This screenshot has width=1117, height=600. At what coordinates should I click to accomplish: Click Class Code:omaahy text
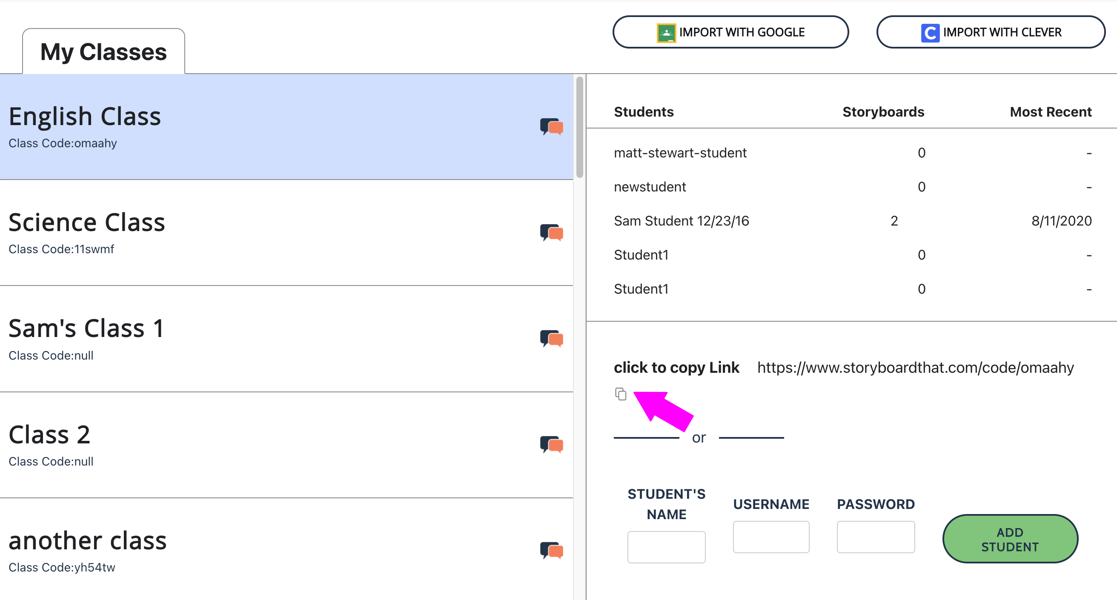pos(63,143)
